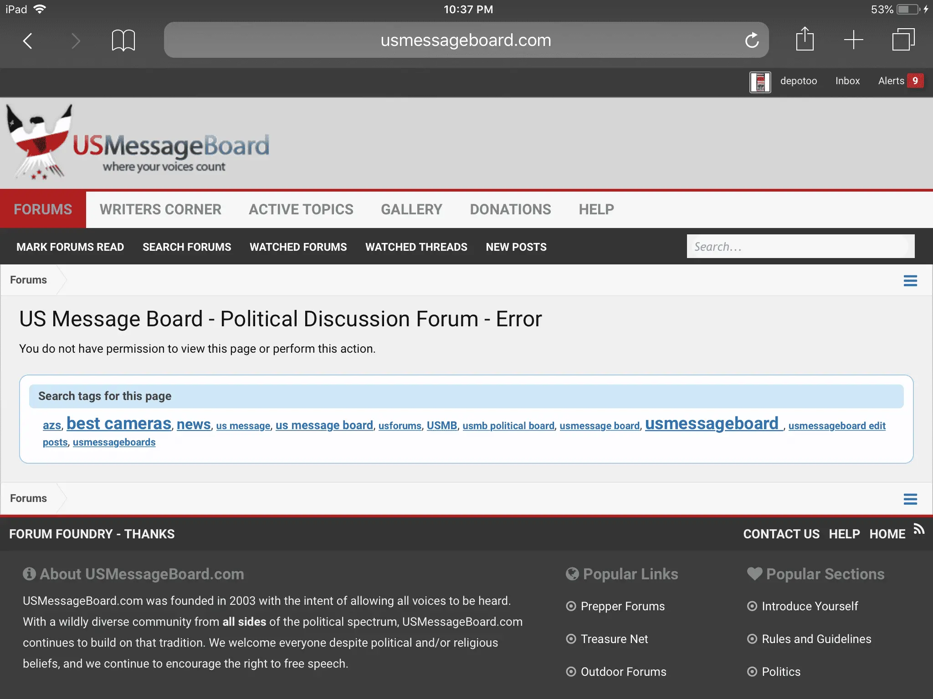Open the Safari share sheet icon

[x=805, y=39]
